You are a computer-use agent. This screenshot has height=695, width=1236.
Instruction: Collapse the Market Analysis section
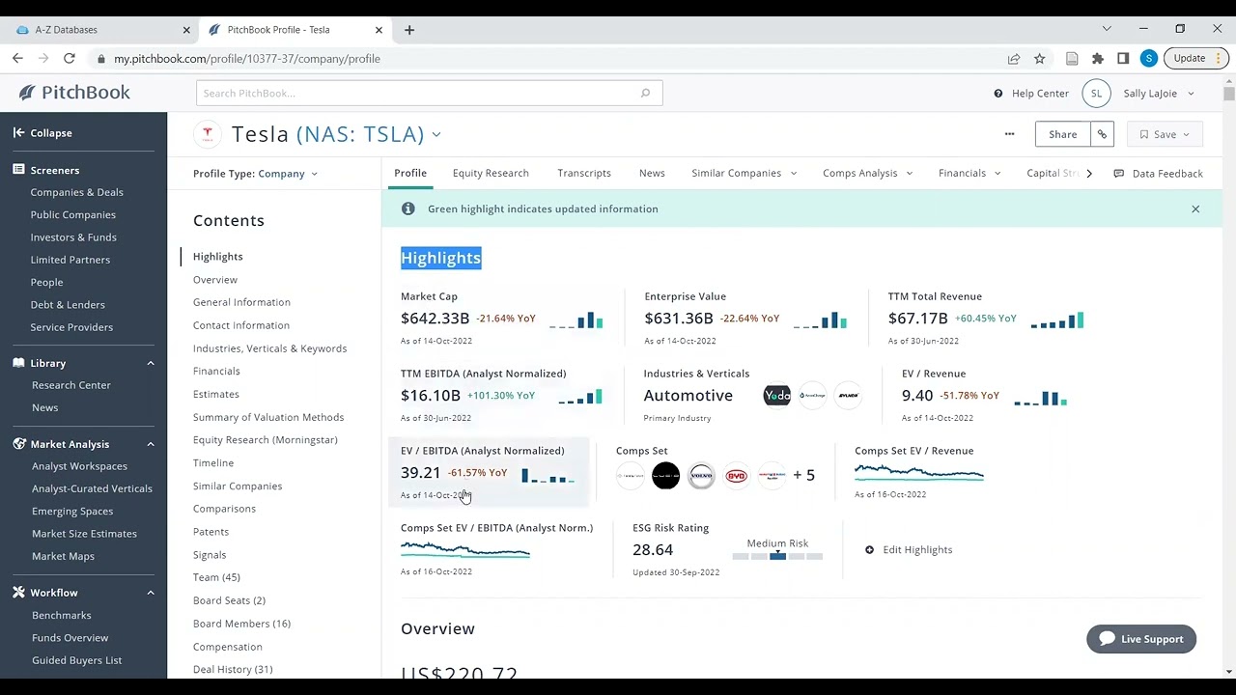[151, 444]
